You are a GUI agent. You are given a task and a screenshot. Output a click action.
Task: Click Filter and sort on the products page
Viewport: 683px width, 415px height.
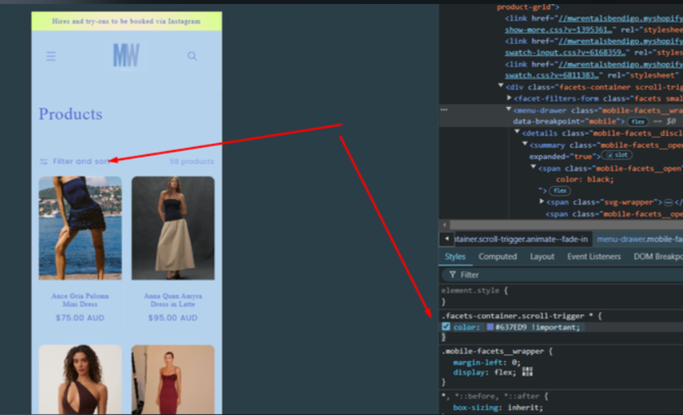point(81,162)
